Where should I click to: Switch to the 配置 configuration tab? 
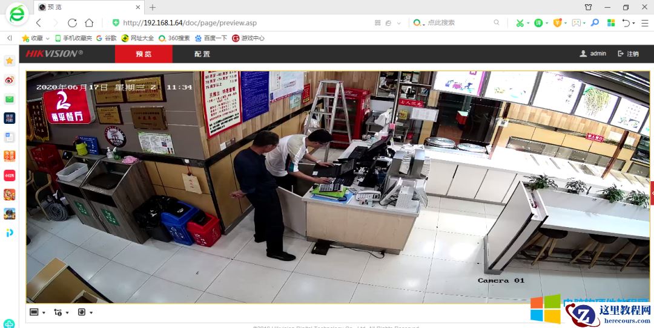(202, 54)
